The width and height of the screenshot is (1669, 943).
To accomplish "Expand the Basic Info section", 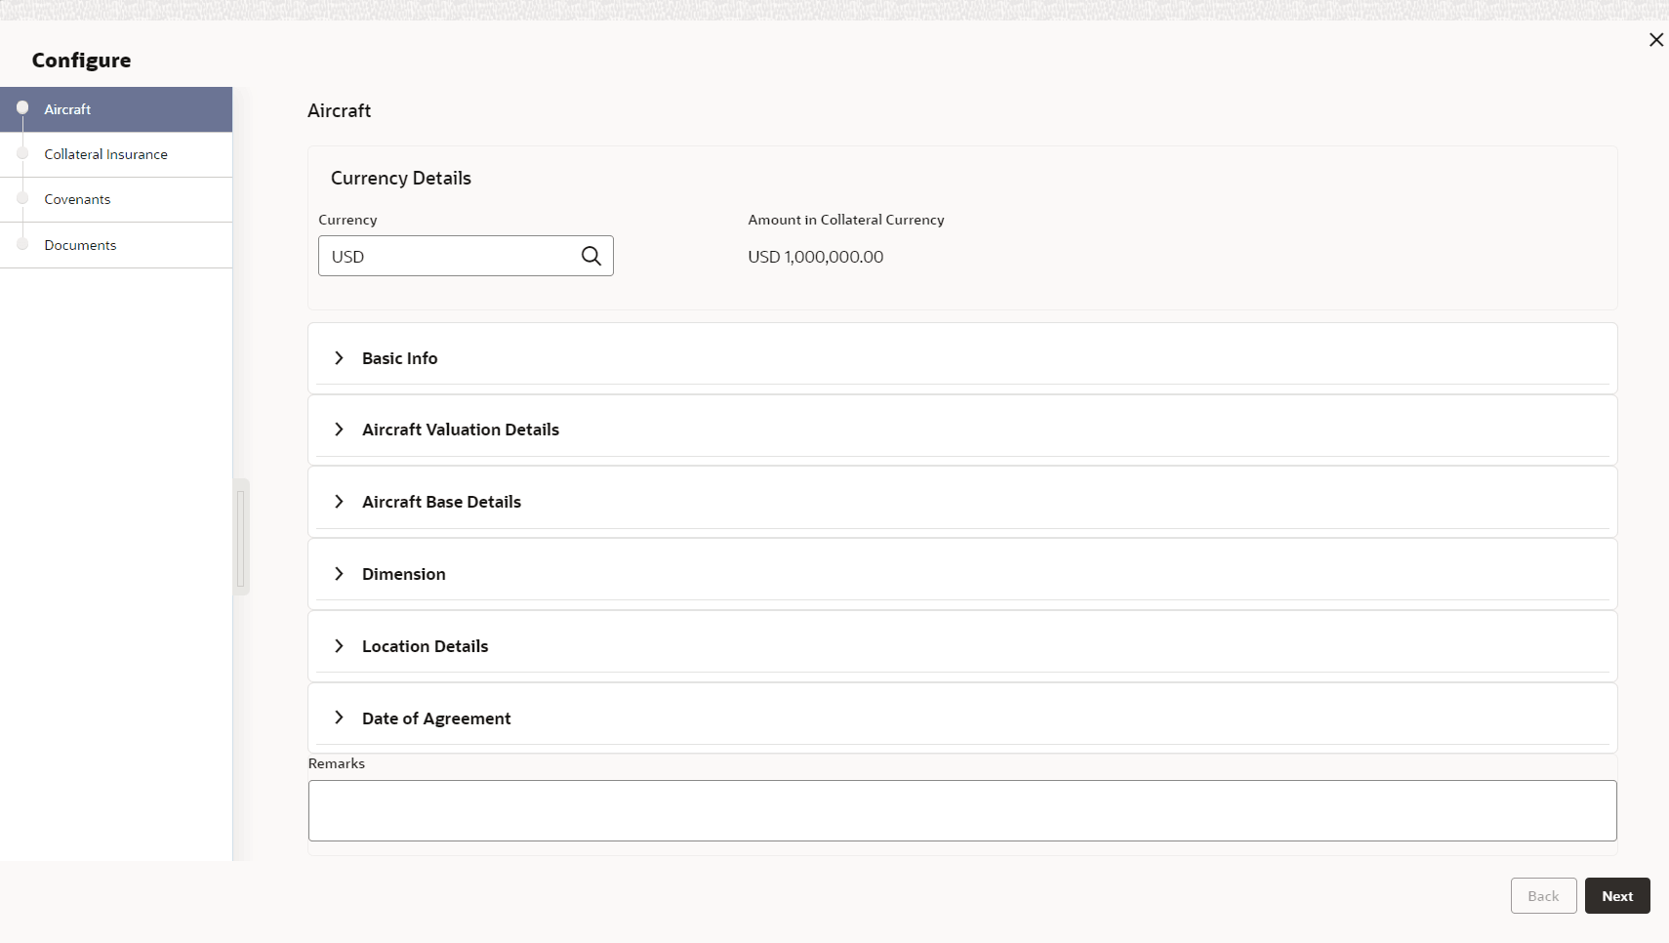I will tap(339, 358).
